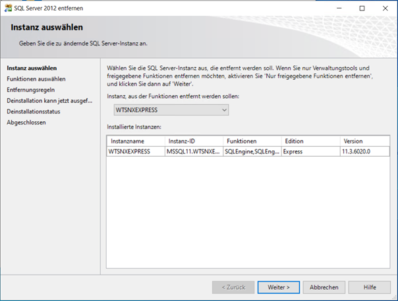Click Weiter to proceed
398x301 pixels.
(274, 287)
